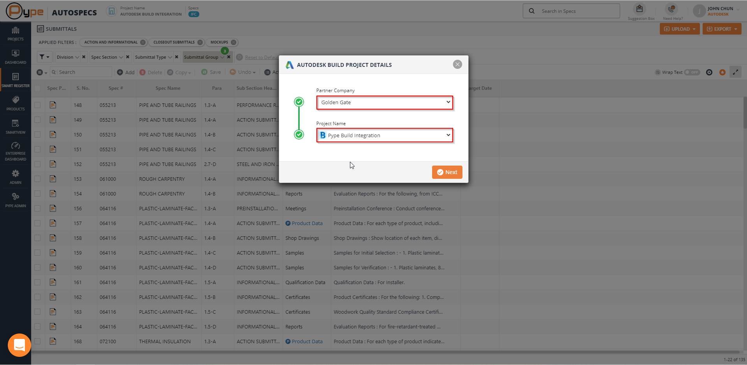Click the Pype logo
747x365 pixels.
tap(25, 11)
